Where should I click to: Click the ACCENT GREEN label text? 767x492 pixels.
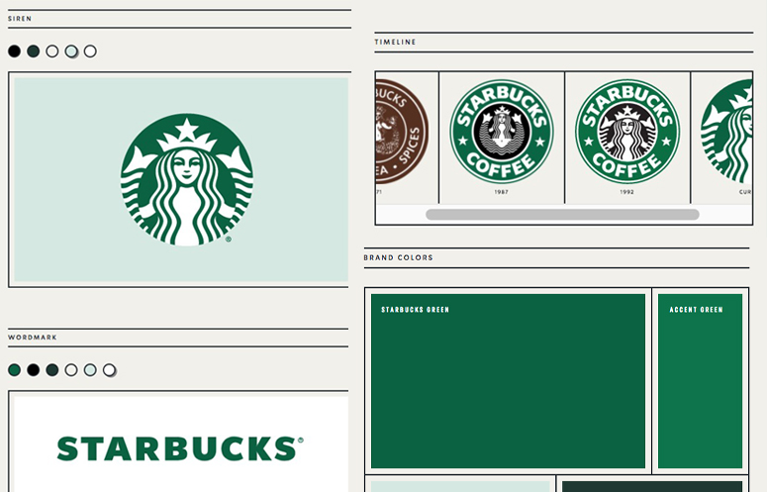point(696,310)
